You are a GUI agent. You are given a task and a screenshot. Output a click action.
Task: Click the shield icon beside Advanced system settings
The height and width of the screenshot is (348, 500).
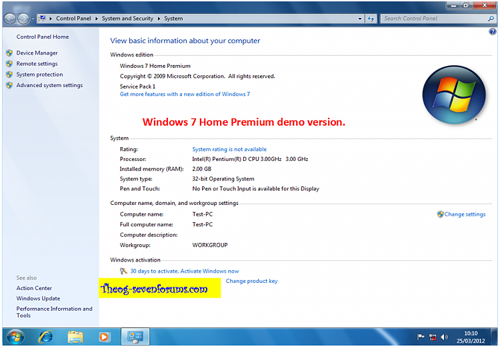pos(9,85)
